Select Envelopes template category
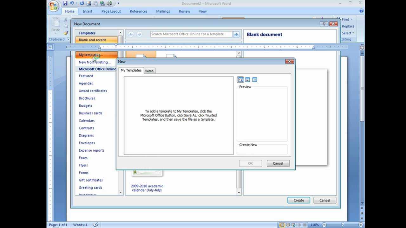The height and width of the screenshot is (228, 406). (87, 143)
